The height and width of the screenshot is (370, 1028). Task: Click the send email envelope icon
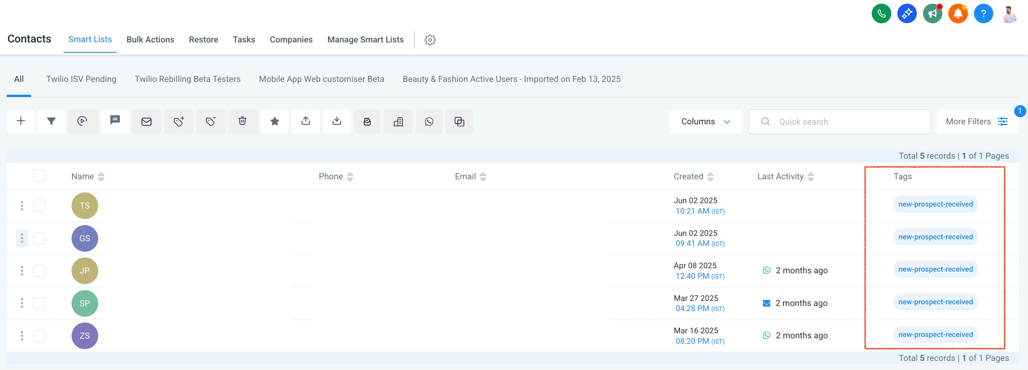146,121
